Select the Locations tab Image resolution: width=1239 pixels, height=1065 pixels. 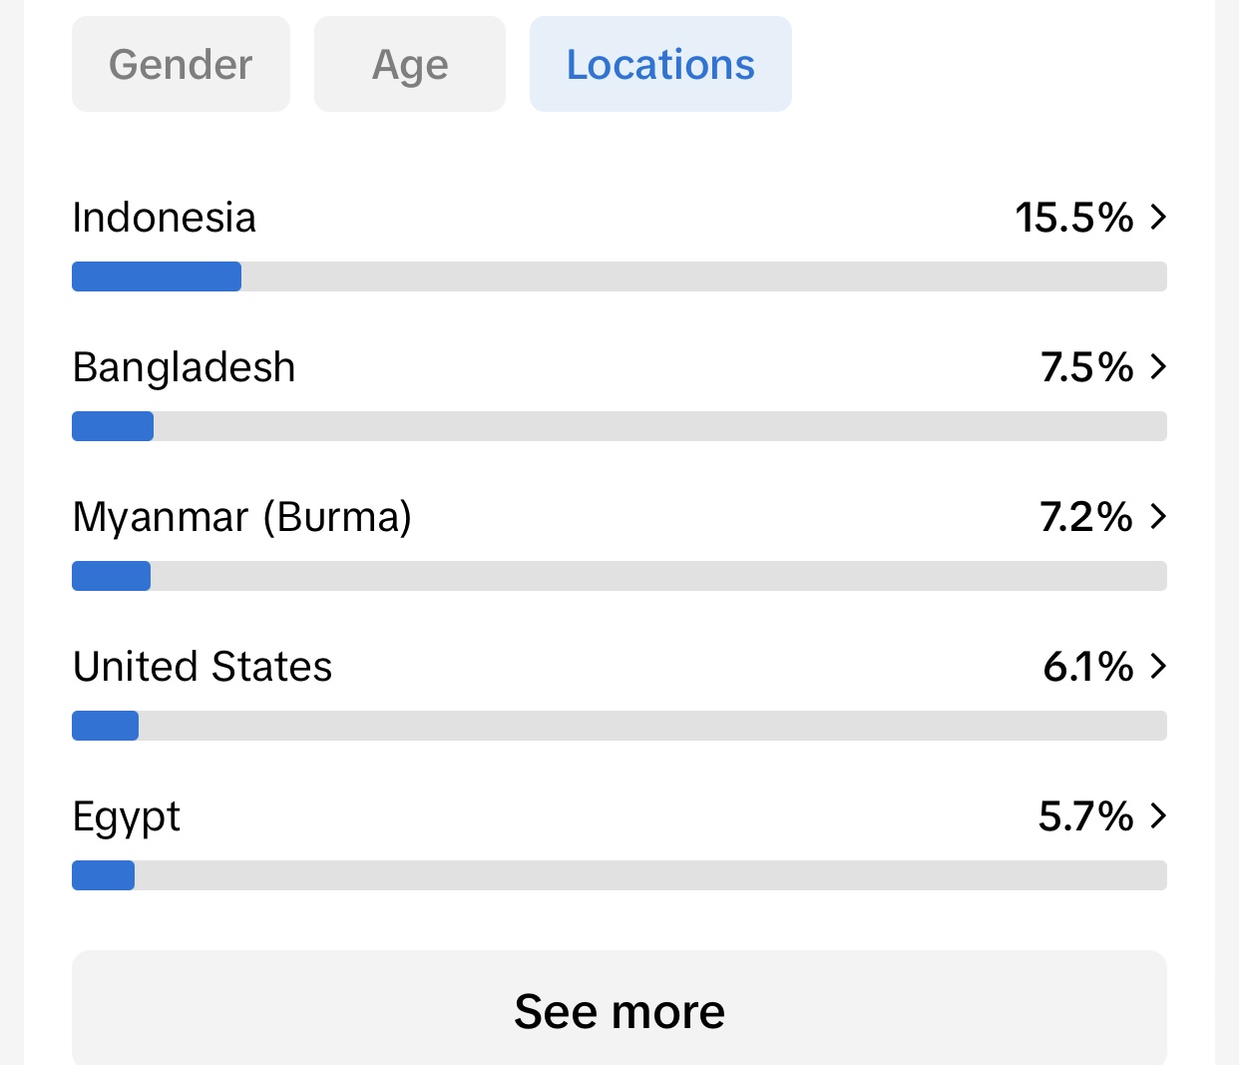[660, 64]
